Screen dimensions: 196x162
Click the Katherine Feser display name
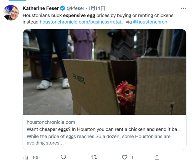41,8
